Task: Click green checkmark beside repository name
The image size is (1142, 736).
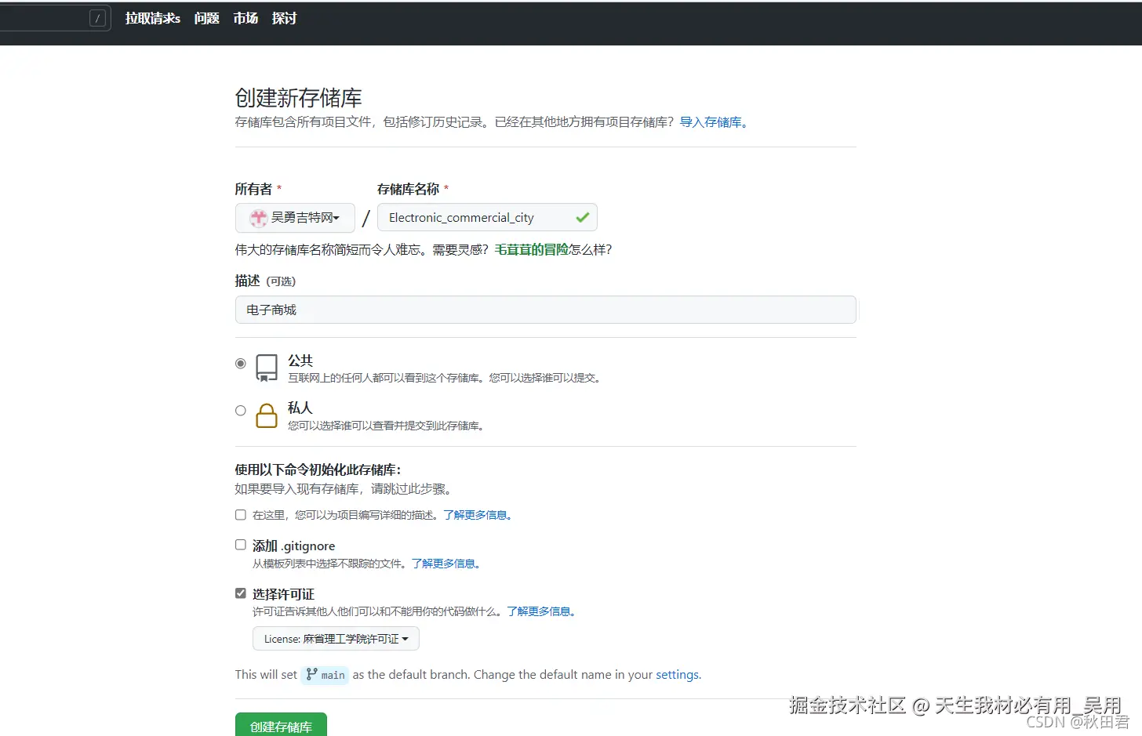Action: [x=582, y=217]
